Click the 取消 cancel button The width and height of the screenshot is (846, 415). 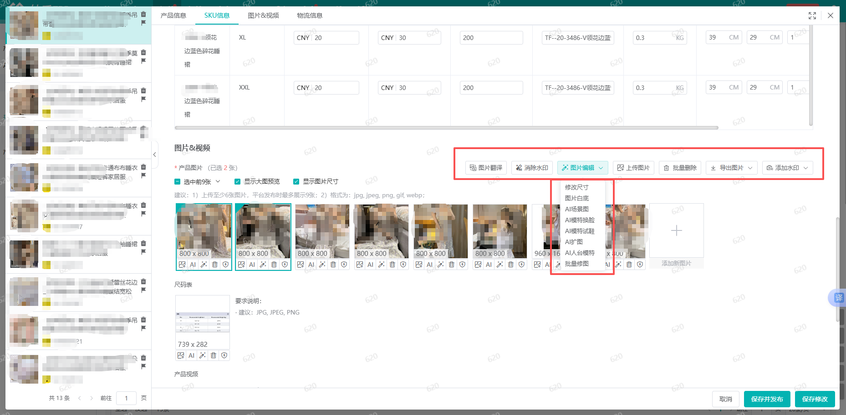(x=726, y=399)
